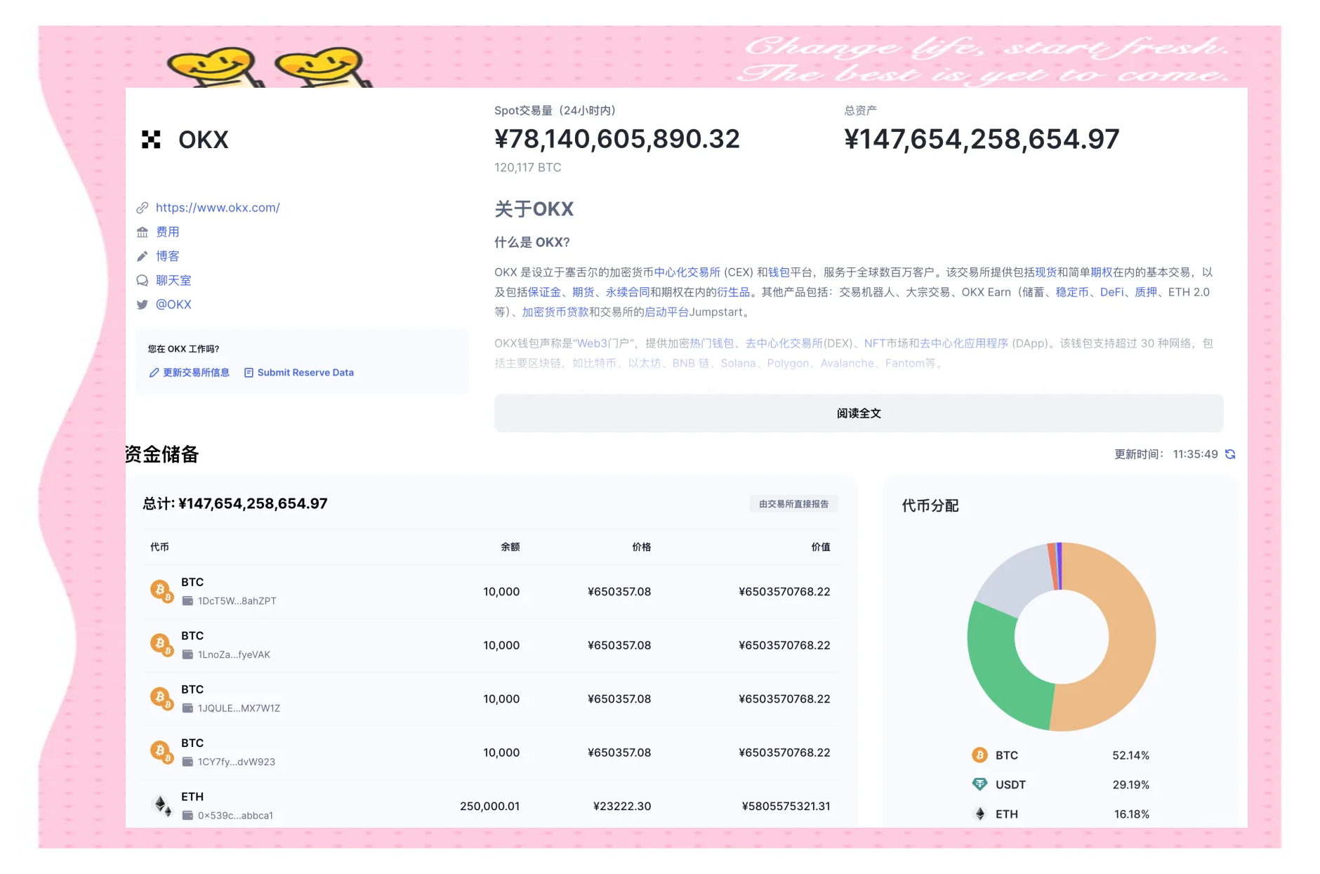Image resolution: width=1320 pixels, height=874 pixels.
Task: Click wallet address 1DcT5W...8ahZPT
Action: pos(237,601)
